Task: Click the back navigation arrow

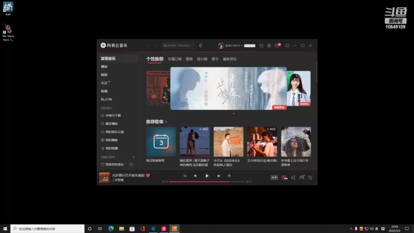Action: pos(149,46)
